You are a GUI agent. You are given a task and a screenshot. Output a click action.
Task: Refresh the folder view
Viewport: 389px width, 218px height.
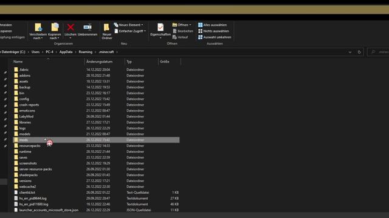point(359,52)
